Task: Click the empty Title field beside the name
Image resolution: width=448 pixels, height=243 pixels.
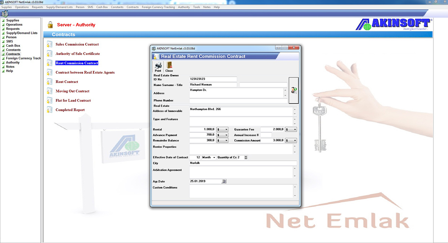Action: point(263,85)
